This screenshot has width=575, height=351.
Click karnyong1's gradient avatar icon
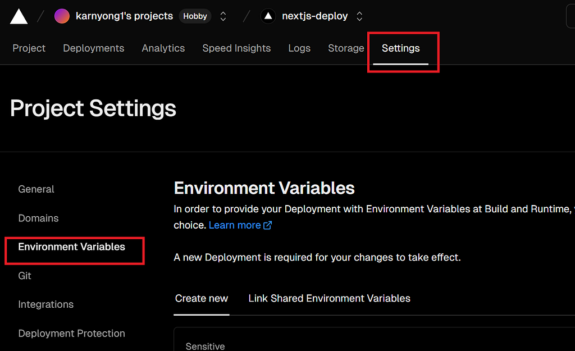[62, 16]
